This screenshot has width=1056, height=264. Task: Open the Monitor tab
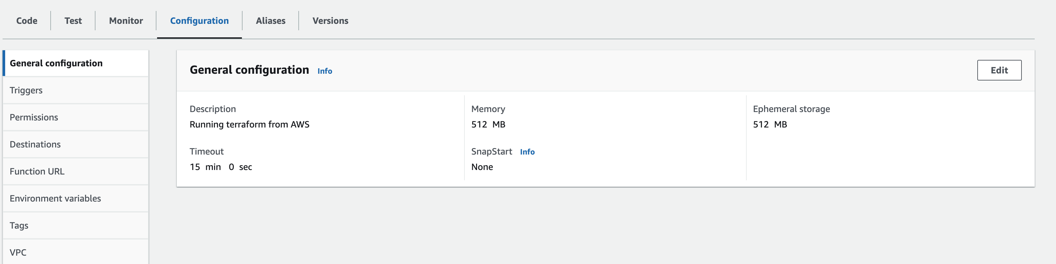tap(125, 21)
